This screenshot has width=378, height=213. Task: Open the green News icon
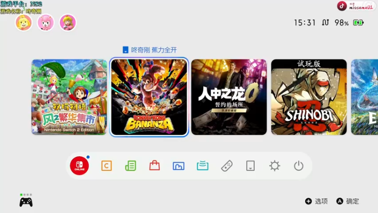130,166
